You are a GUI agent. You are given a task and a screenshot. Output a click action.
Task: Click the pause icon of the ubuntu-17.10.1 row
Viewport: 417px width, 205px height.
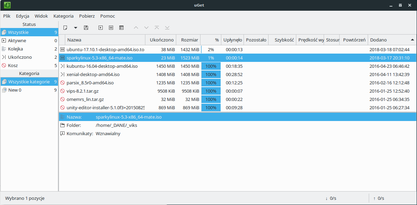(62, 49)
